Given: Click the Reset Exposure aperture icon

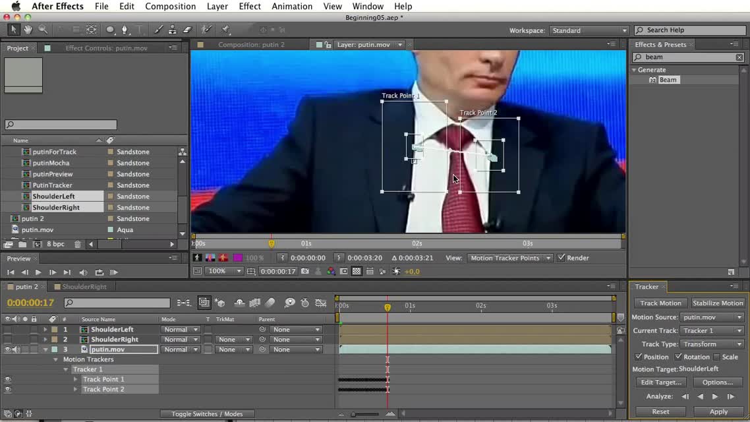Looking at the screenshot, I should (x=396, y=271).
